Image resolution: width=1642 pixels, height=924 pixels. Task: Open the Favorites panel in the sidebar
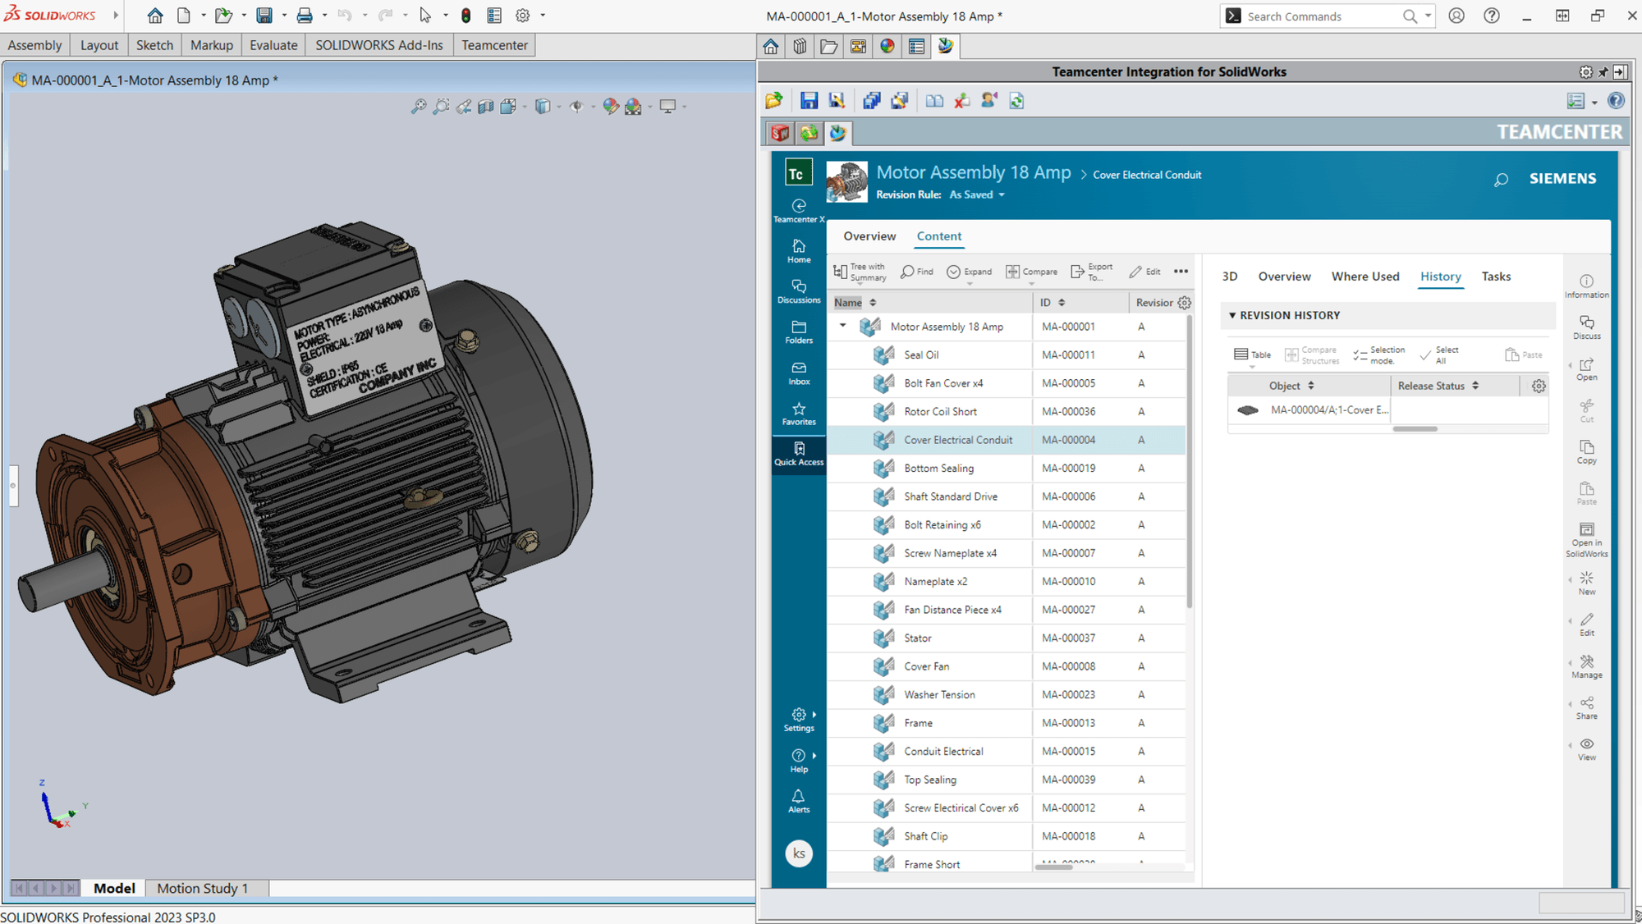click(799, 414)
